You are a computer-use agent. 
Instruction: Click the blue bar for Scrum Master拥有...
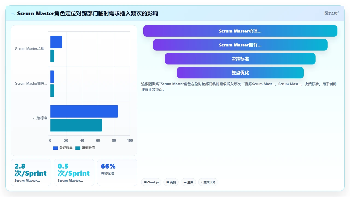52,77
